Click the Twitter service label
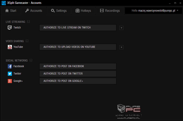Screen dimensions: 183x121 17,74
